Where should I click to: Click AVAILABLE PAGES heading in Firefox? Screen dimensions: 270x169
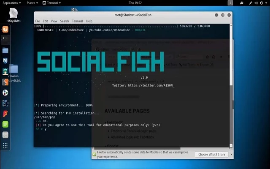127,111
